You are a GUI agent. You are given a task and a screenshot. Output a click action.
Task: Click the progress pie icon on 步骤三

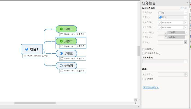61,53
